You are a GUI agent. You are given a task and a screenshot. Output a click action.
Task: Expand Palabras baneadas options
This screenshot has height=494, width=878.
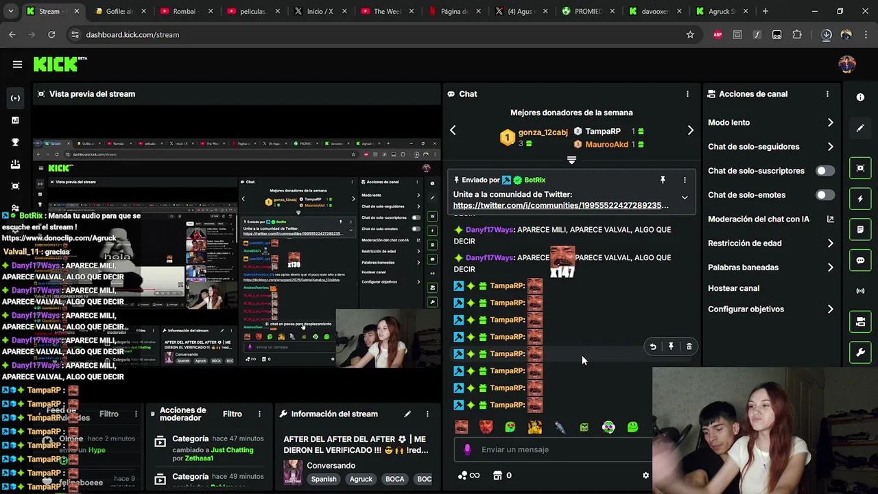830,268
